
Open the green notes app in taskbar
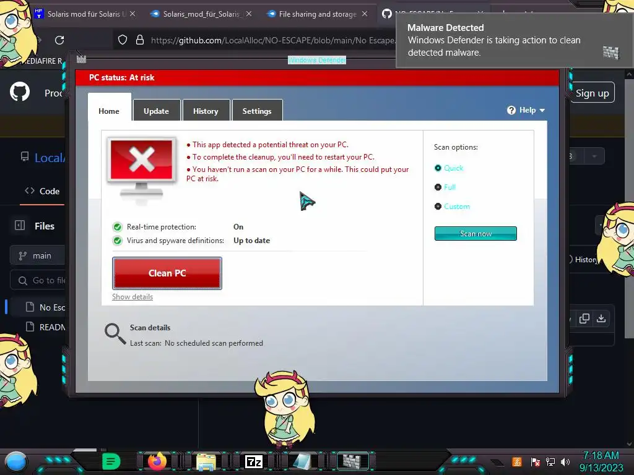111,461
